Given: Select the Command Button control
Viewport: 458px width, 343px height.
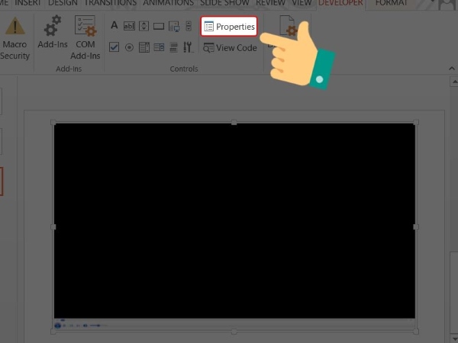Looking at the screenshot, I should pyautogui.click(x=159, y=26).
